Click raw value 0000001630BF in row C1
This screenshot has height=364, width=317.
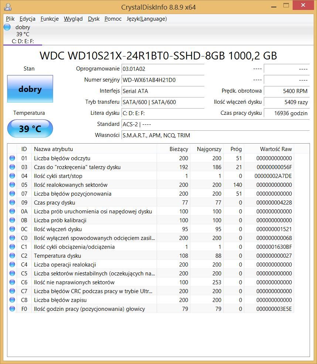pyautogui.click(x=274, y=247)
